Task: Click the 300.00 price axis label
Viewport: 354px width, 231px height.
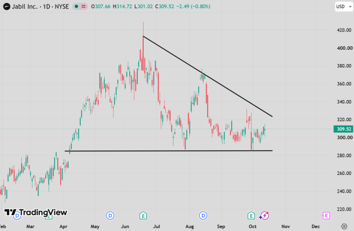Action: pyautogui.click(x=344, y=137)
